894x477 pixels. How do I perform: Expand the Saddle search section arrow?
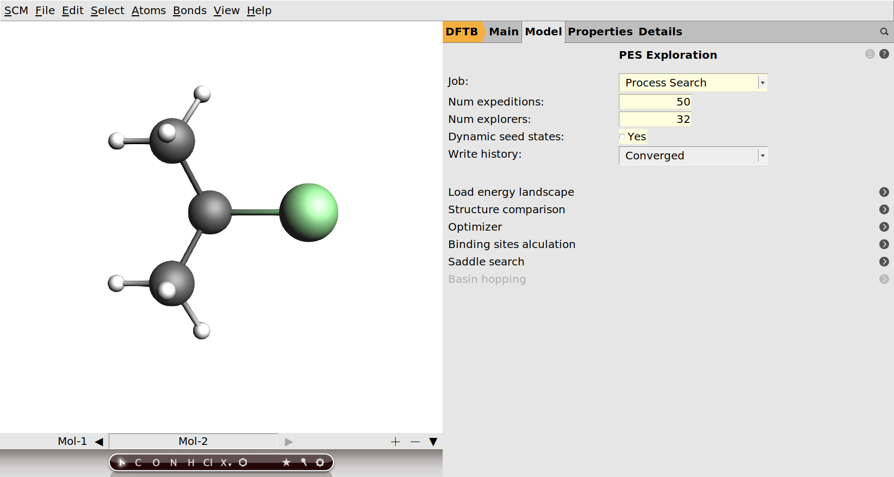(x=884, y=262)
